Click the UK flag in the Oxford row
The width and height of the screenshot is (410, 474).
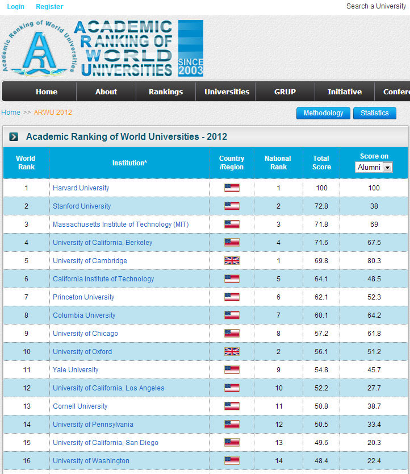click(x=232, y=352)
